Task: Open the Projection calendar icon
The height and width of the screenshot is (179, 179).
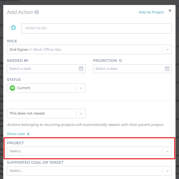Action: pyautogui.click(x=167, y=68)
